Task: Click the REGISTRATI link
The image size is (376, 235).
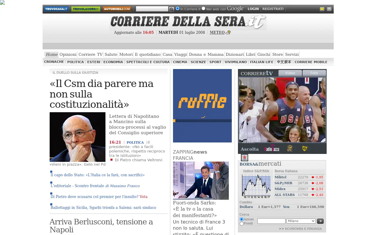Action: 273,9
